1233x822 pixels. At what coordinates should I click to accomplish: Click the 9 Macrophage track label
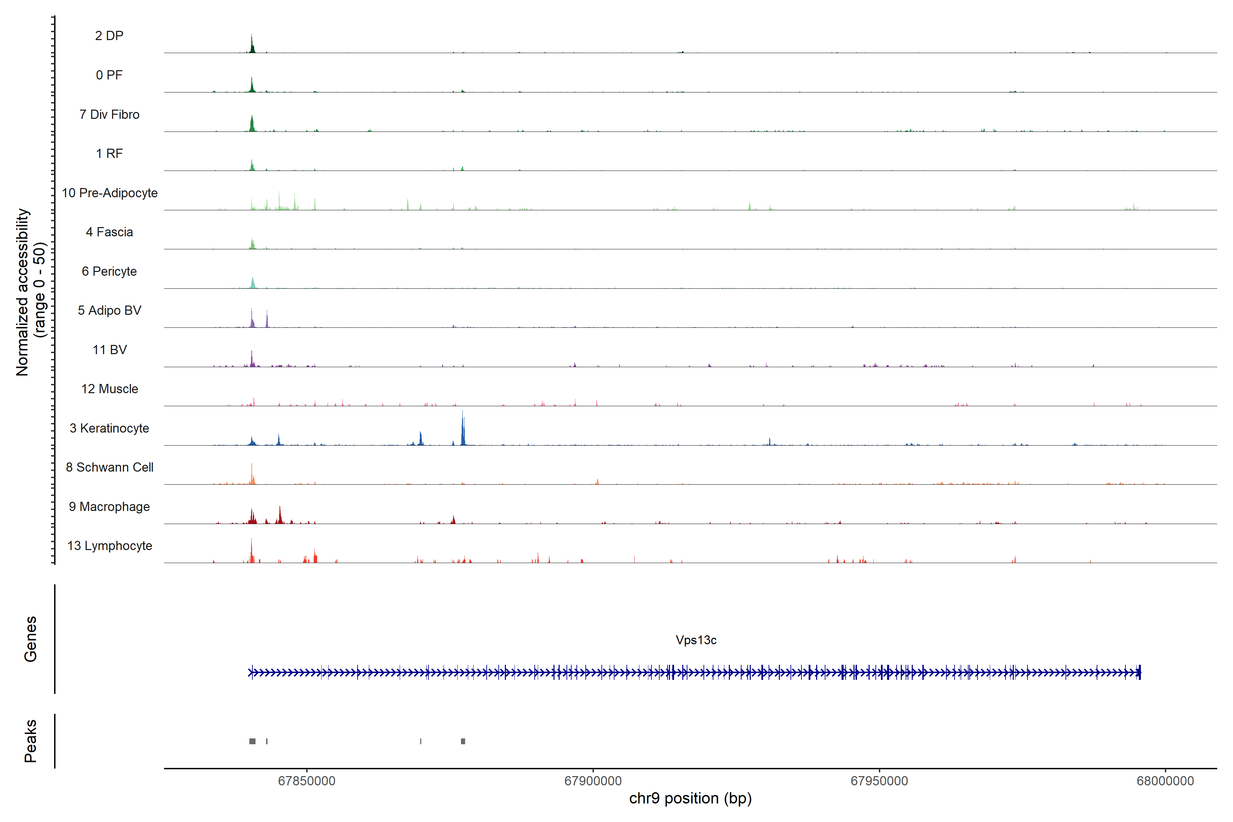click(109, 507)
